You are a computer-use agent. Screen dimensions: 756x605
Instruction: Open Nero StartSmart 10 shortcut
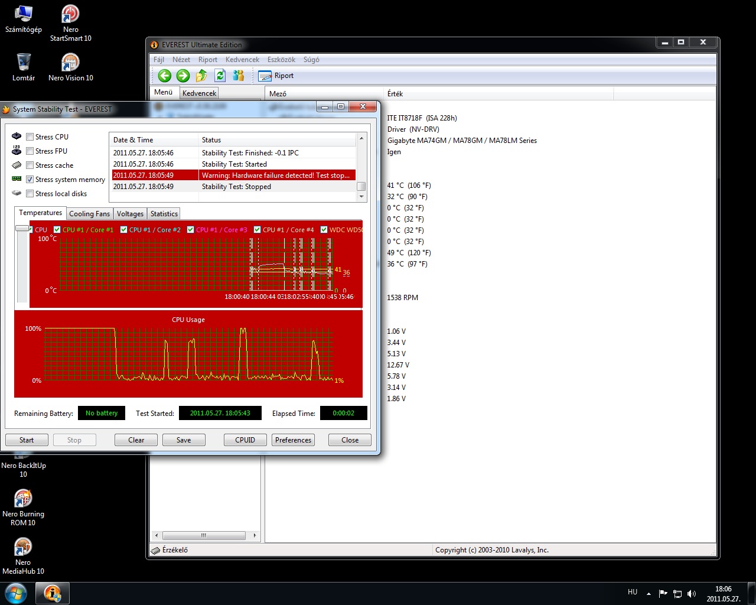70,24
